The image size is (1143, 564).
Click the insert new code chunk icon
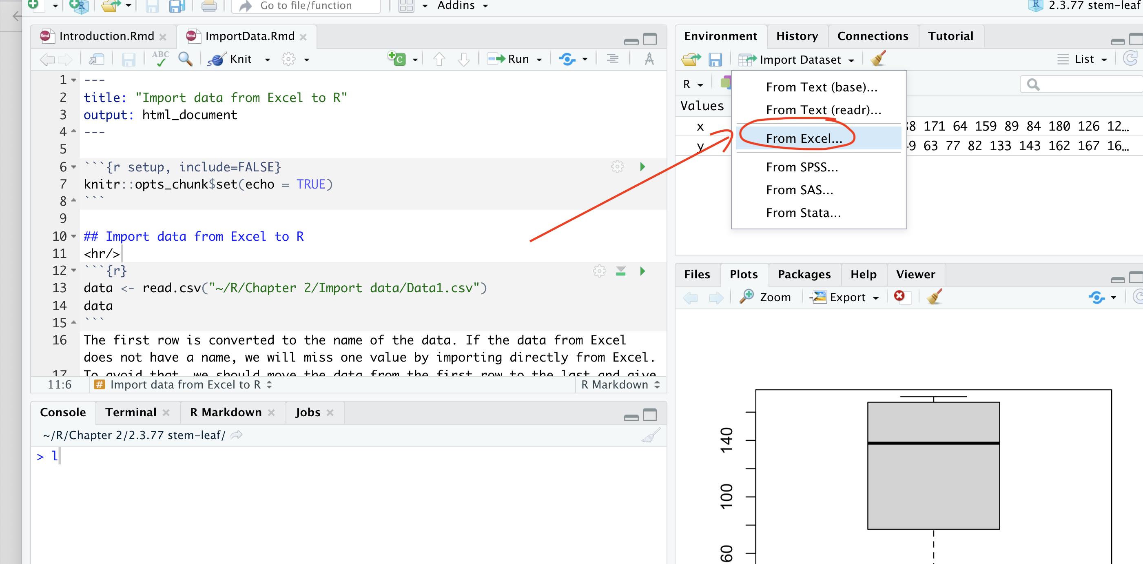pos(397,59)
